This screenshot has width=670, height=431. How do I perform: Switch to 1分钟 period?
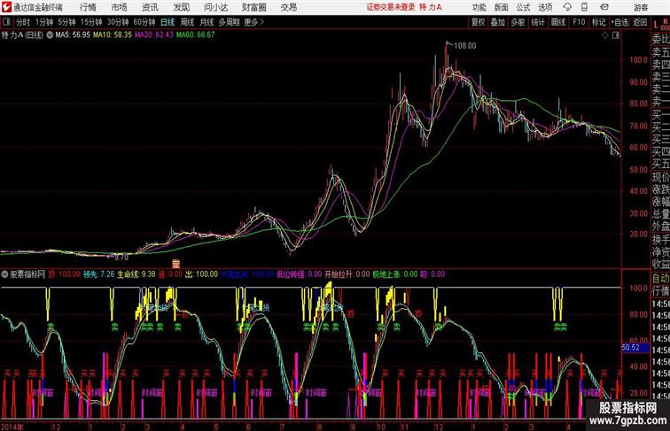tap(44, 22)
